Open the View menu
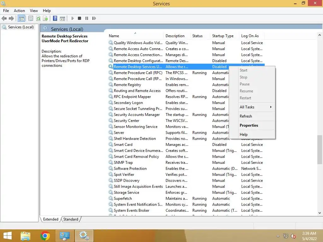The image size is (323, 242). 34,11
